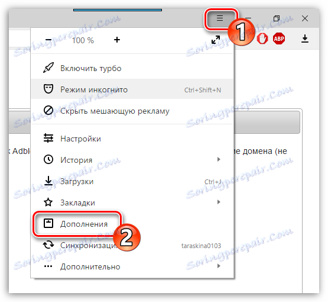Select Загрузки menu entry

click(132, 181)
